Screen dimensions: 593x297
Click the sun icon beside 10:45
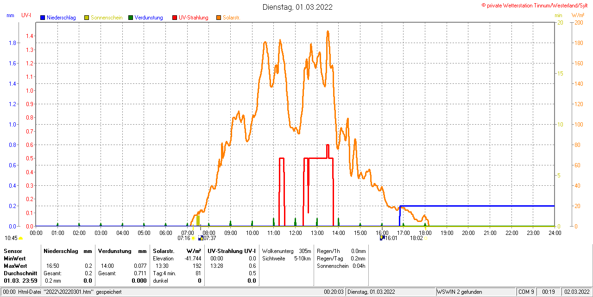coord(21,238)
